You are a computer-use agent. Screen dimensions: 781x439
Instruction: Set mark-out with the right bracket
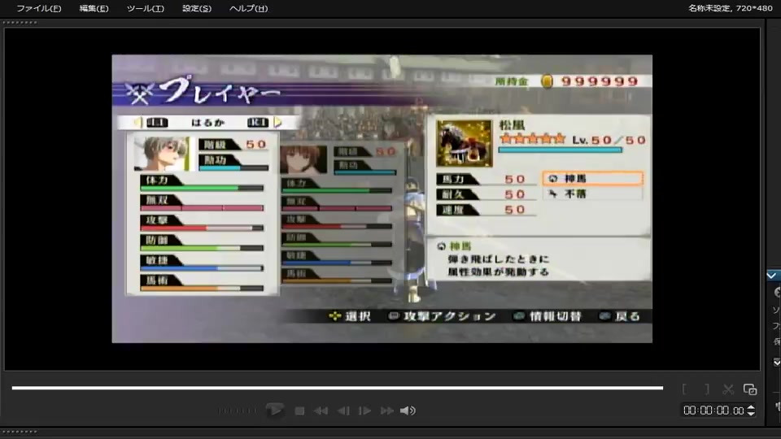click(x=707, y=389)
